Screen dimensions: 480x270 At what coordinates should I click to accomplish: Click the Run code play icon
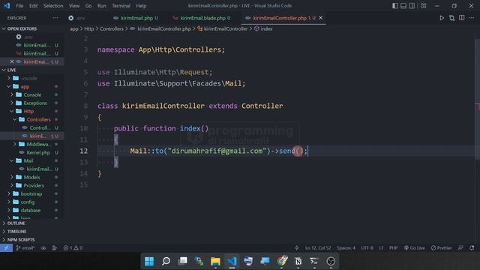tap(442, 18)
